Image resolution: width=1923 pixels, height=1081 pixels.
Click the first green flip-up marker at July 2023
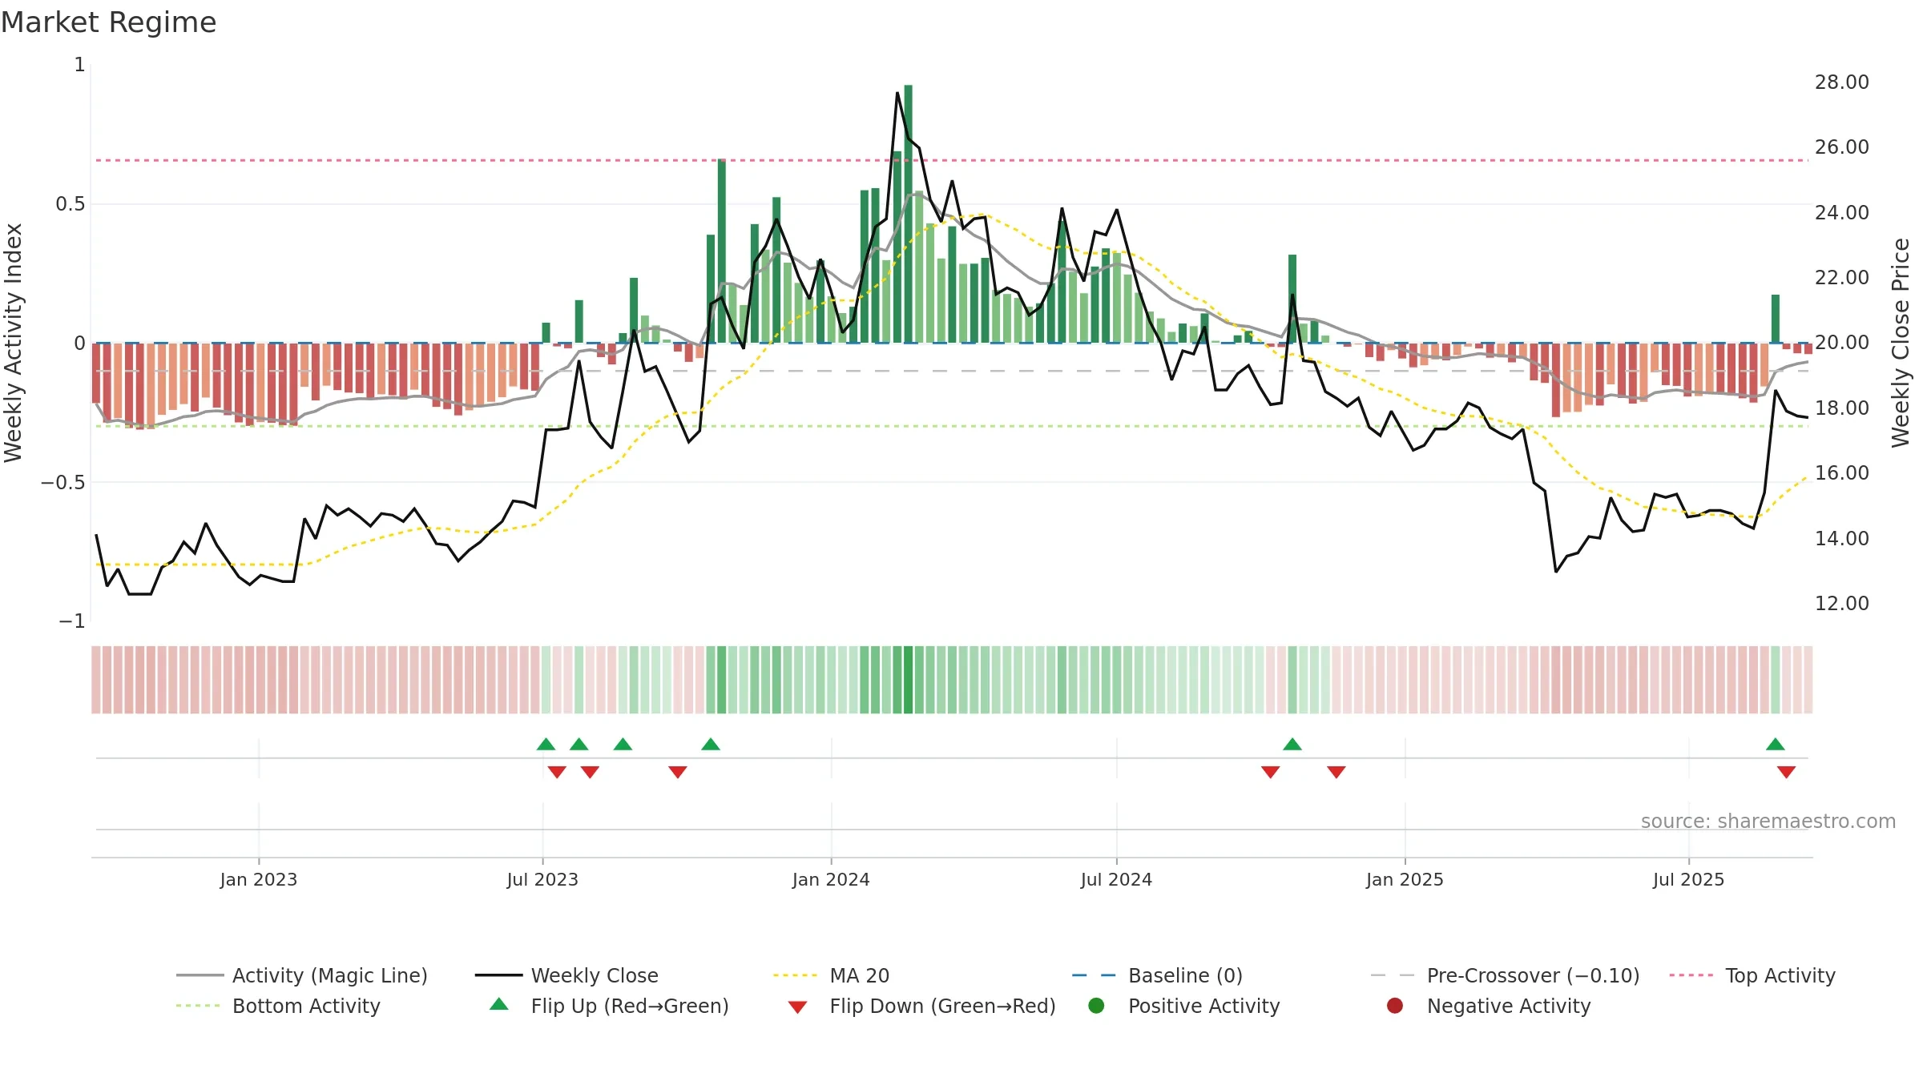(x=546, y=744)
